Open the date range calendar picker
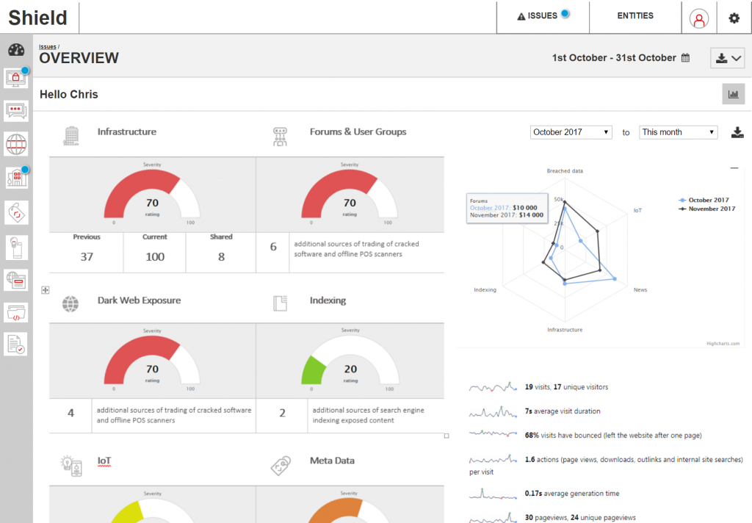The width and height of the screenshot is (752, 523). point(685,58)
